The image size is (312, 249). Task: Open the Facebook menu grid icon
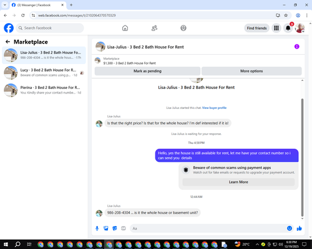click(x=276, y=28)
